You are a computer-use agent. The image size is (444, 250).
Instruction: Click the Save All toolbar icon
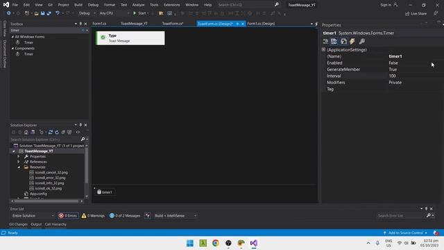[49, 13]
